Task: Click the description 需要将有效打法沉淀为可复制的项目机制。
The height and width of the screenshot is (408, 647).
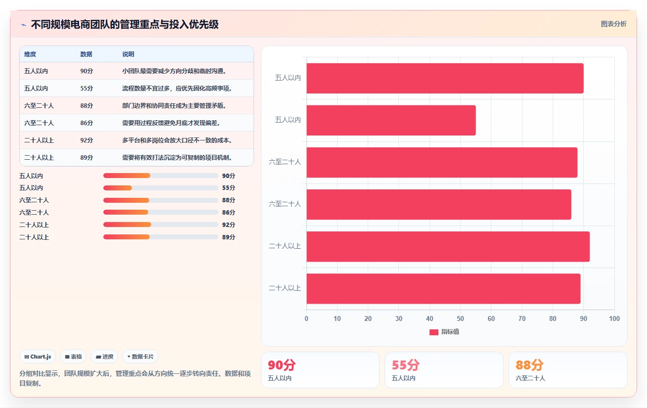Action: pos(177,158)
